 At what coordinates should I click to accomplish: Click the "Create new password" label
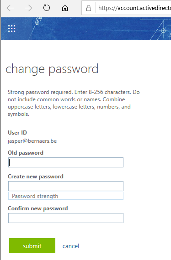click(x=36, y=177)
